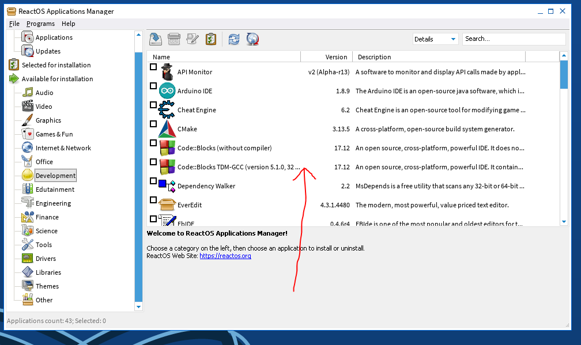
Task: Select the API Monitor row icon
Action: [167, 72]
